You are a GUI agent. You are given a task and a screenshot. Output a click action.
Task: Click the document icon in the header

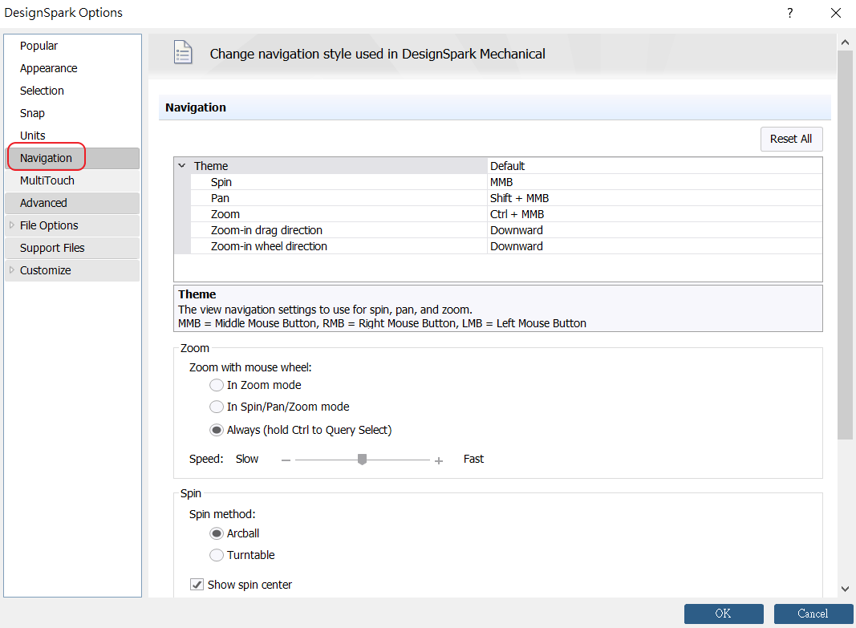coord(183,53)
